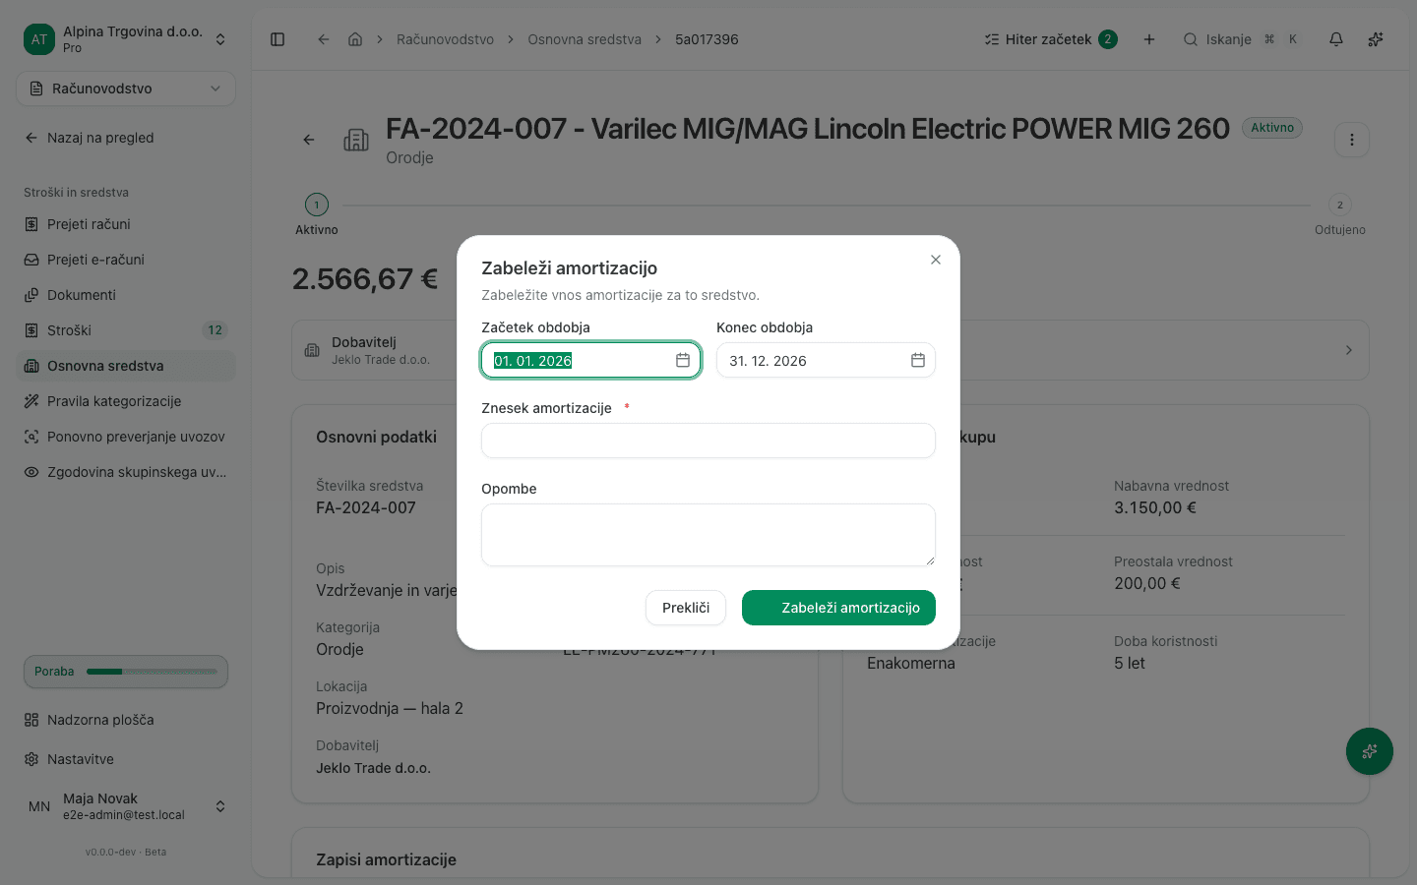
Task: Open Računovodstvo breadcrumb link
Action: (x=445, y=39)
